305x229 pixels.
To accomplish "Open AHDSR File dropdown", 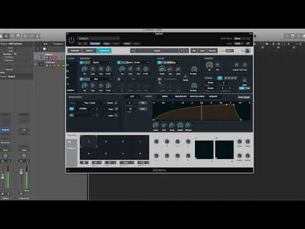I will tap(143, 103).
